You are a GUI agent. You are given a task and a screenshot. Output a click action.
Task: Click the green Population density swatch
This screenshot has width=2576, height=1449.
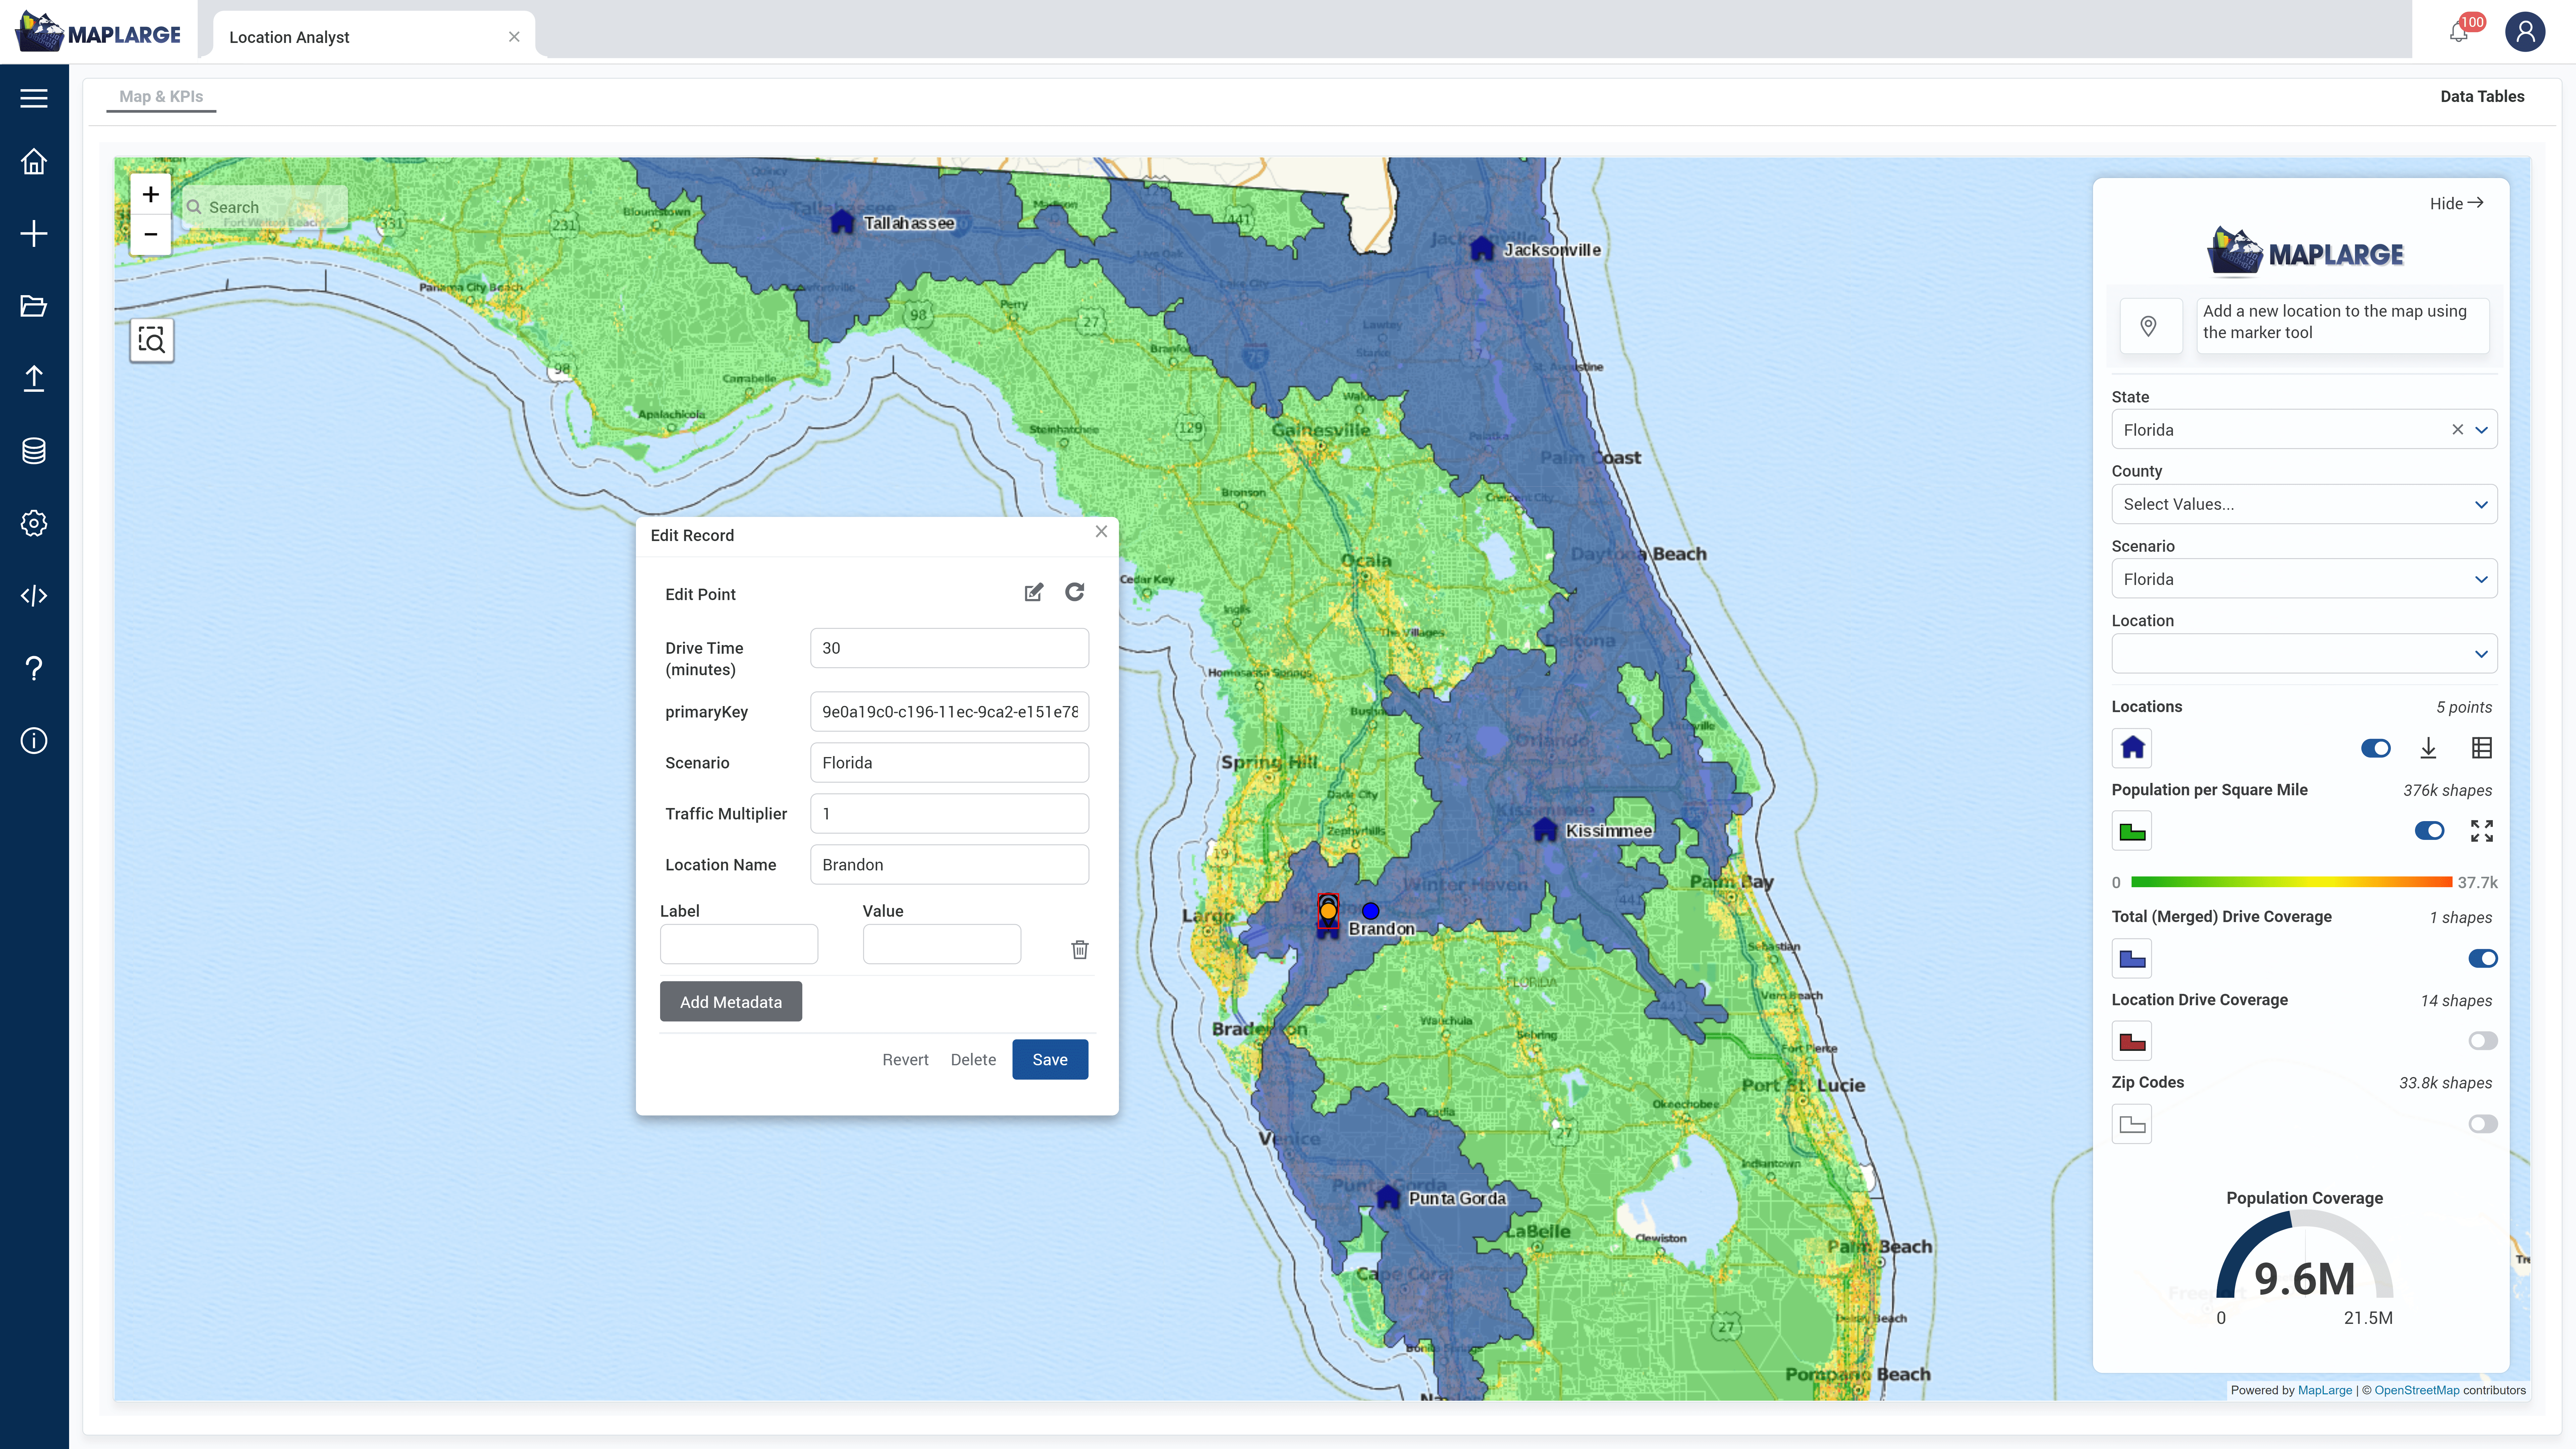click(2132, 831)
